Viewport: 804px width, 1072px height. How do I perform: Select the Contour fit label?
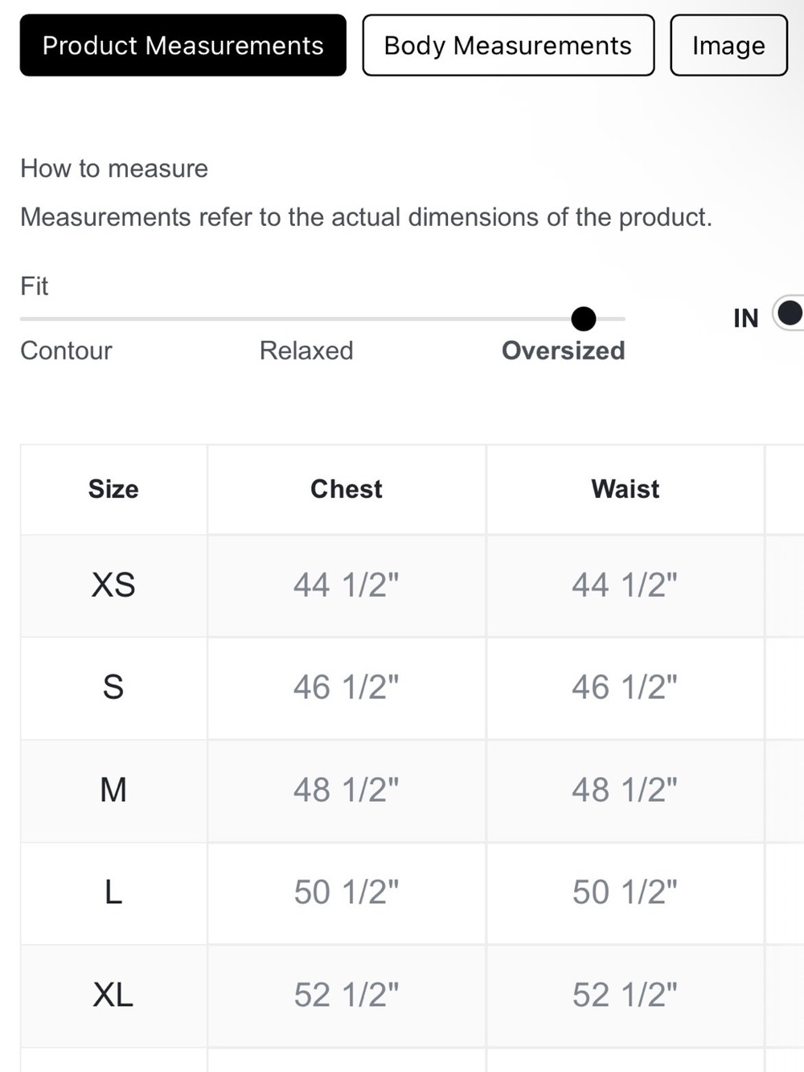[66, 351]
